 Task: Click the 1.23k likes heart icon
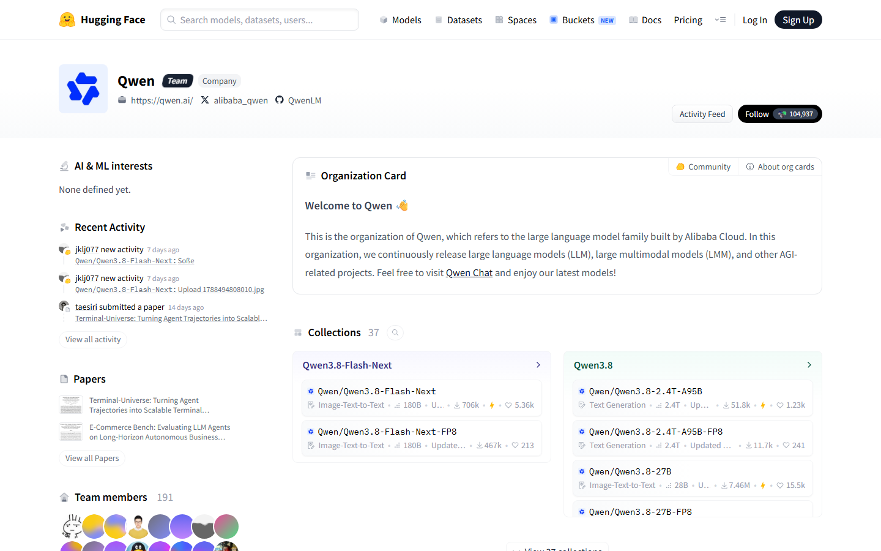click(780, 405)
